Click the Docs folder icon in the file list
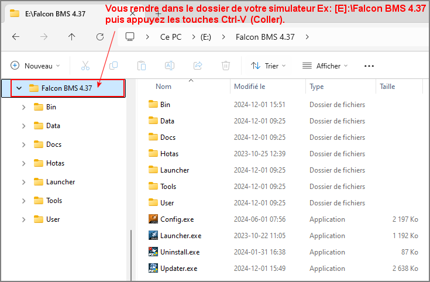This screenshot has height=282, width=430. click(153, 137)
